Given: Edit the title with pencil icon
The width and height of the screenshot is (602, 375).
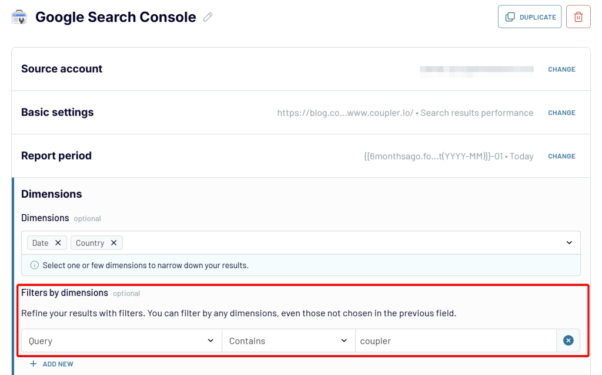Looking at the screenshot, I should 208,17.
